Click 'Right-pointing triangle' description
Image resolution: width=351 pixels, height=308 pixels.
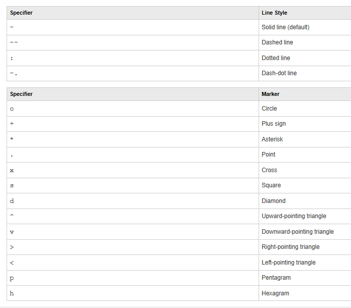290,247
